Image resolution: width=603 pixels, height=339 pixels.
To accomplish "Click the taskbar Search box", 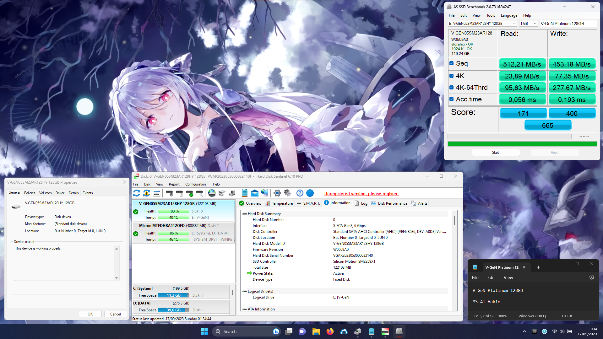I will (246, 331).
